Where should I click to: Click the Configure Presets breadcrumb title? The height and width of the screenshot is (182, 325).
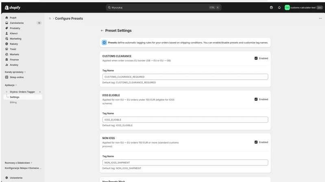(69, 18)
